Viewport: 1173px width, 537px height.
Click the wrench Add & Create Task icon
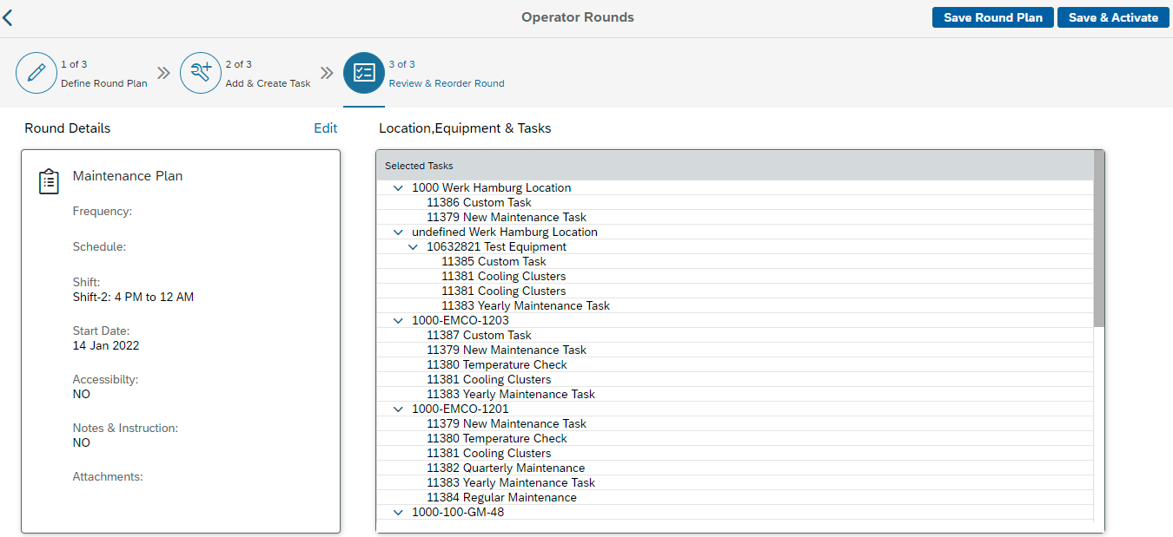[x=201, y=74]
